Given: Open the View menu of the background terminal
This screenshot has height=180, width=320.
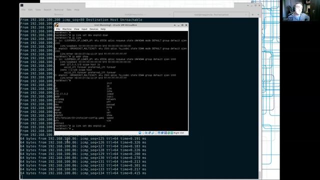Looking at the screenshot, I should pyautogui.click(x=38, y=10).
